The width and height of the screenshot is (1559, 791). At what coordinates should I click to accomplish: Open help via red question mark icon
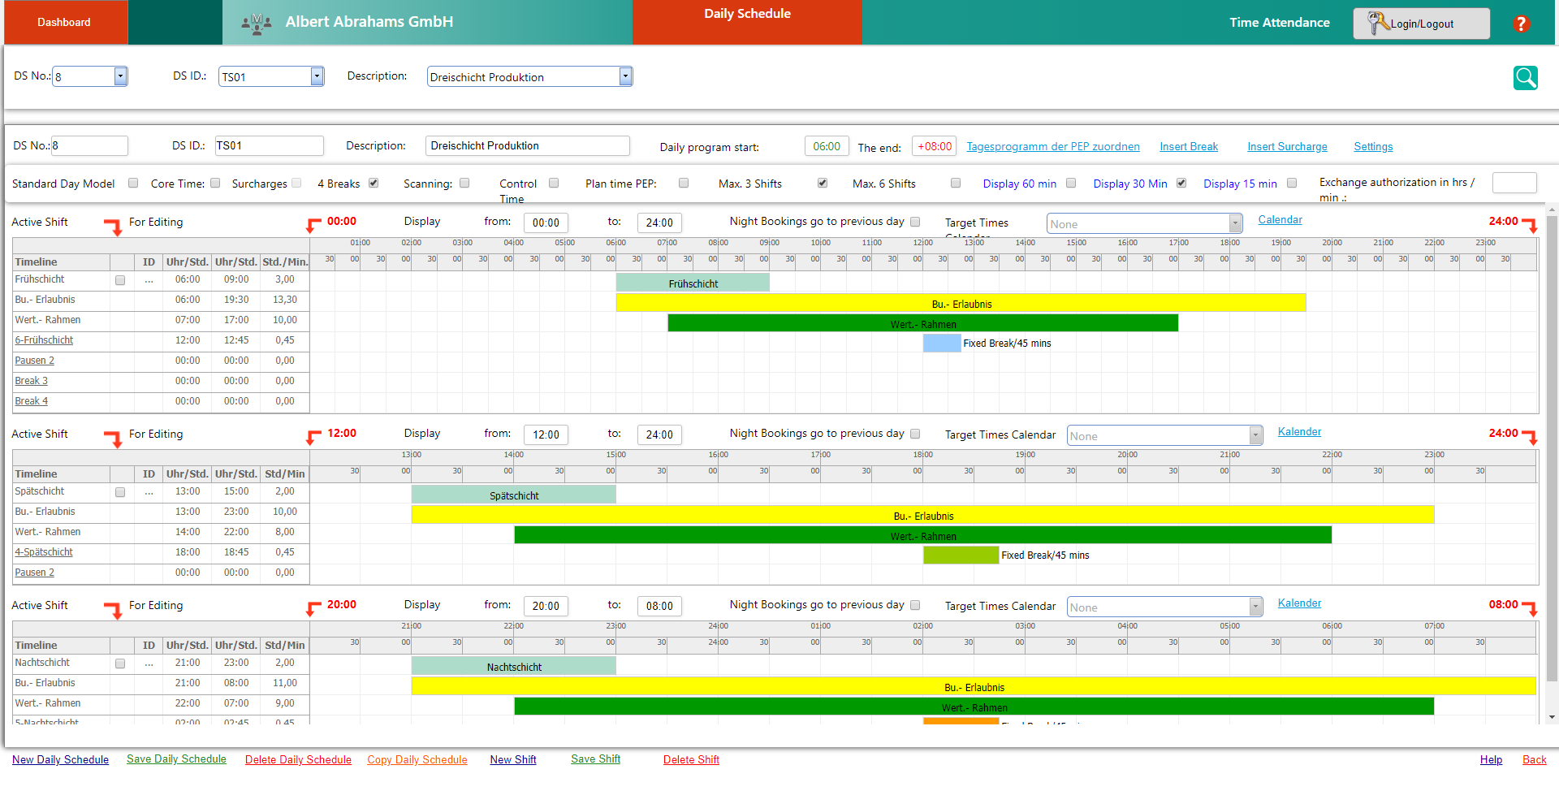pos(1522,24)
